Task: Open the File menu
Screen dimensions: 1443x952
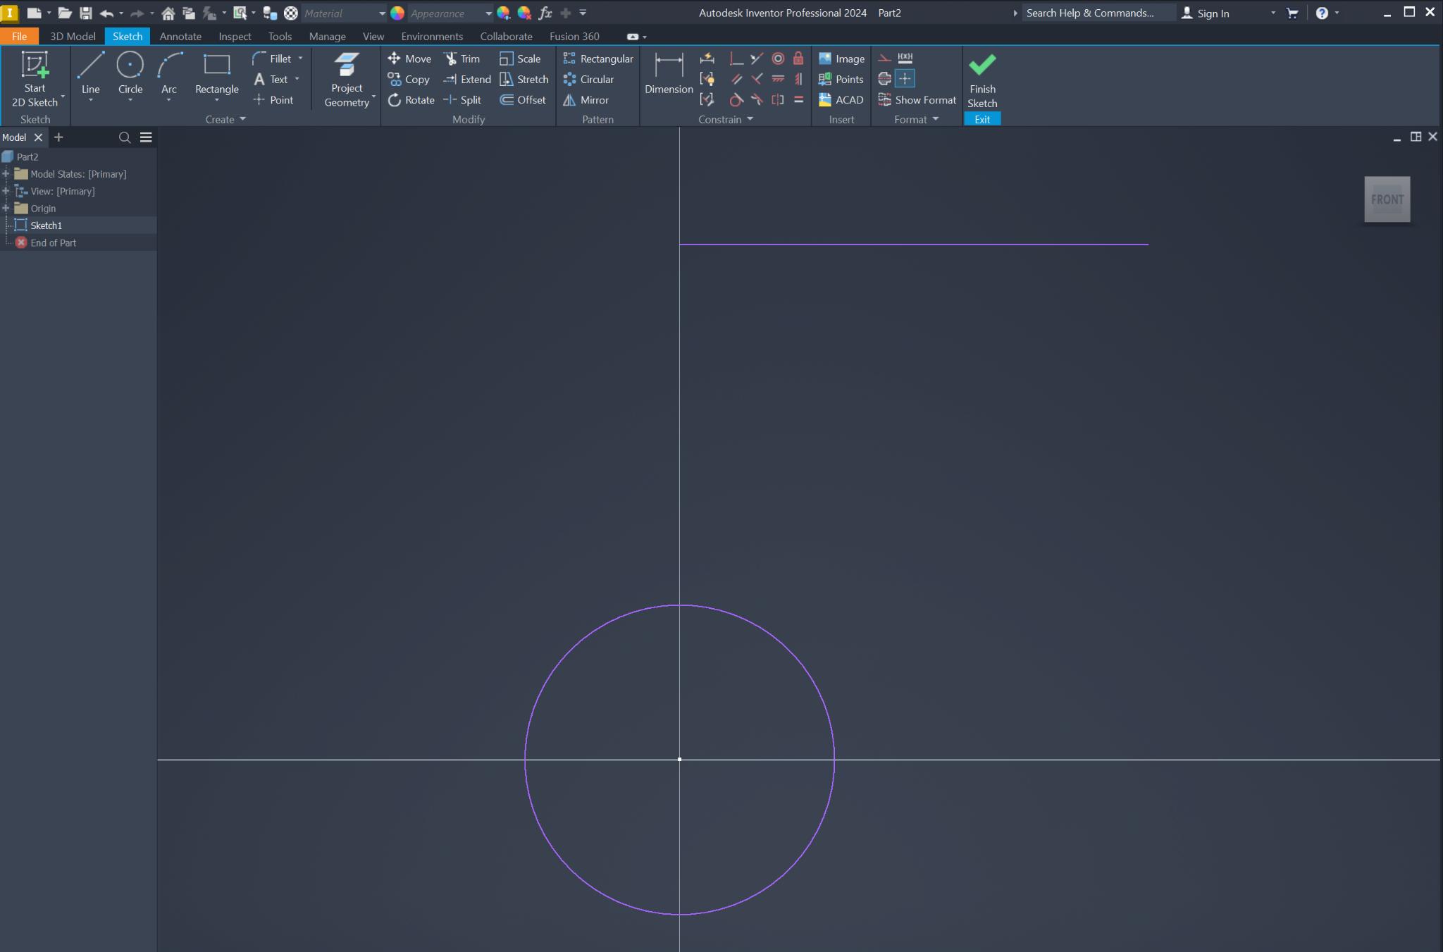Action: (19, 36)
